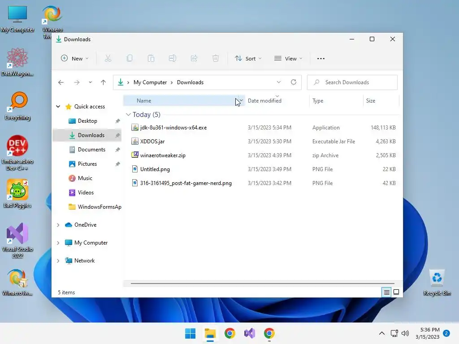Launch Everything search shortcut
The image size is (459, 344).
(17, 106)
